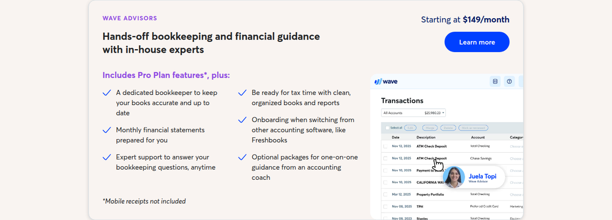This screenshot has width=612, height=220.
Task: Click the checkmark beside Monthly financial statements
Action: (107, 130)
